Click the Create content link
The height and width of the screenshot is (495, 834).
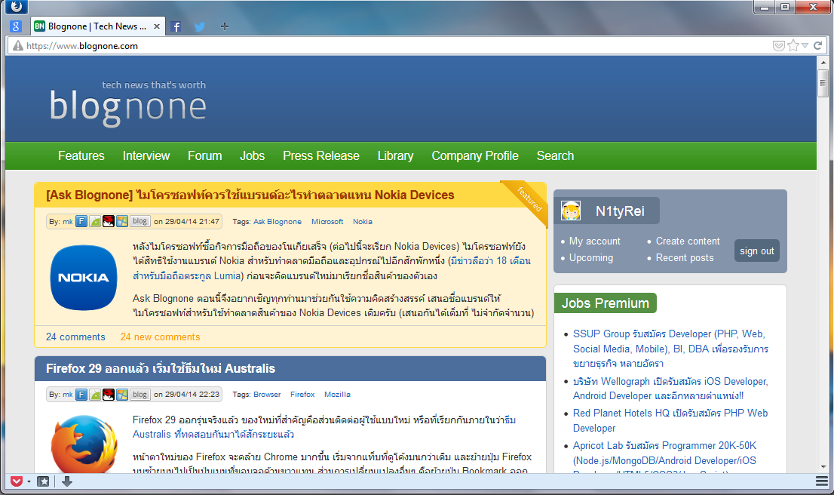(x=688, y=241)
